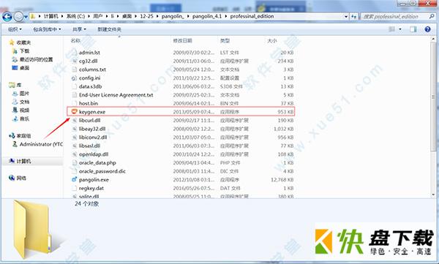Screen dimensions: 439x264
Task: Sort by the 类型 column header
Action: click(225, 41)
